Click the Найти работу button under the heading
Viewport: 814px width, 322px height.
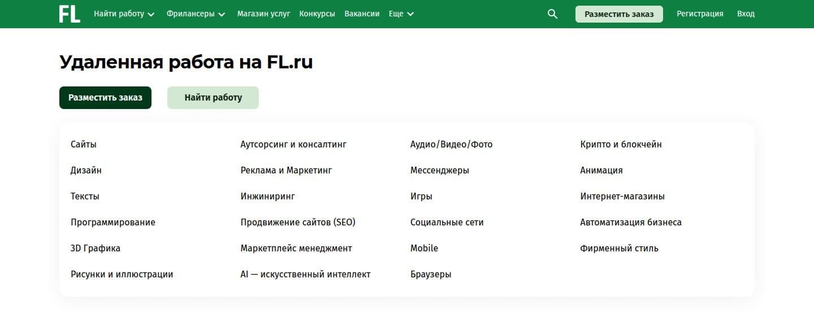(x=213, y=98)
